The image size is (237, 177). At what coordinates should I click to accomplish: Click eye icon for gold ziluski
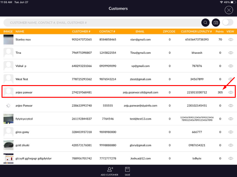pyautogui.click(x=231, y=145)
